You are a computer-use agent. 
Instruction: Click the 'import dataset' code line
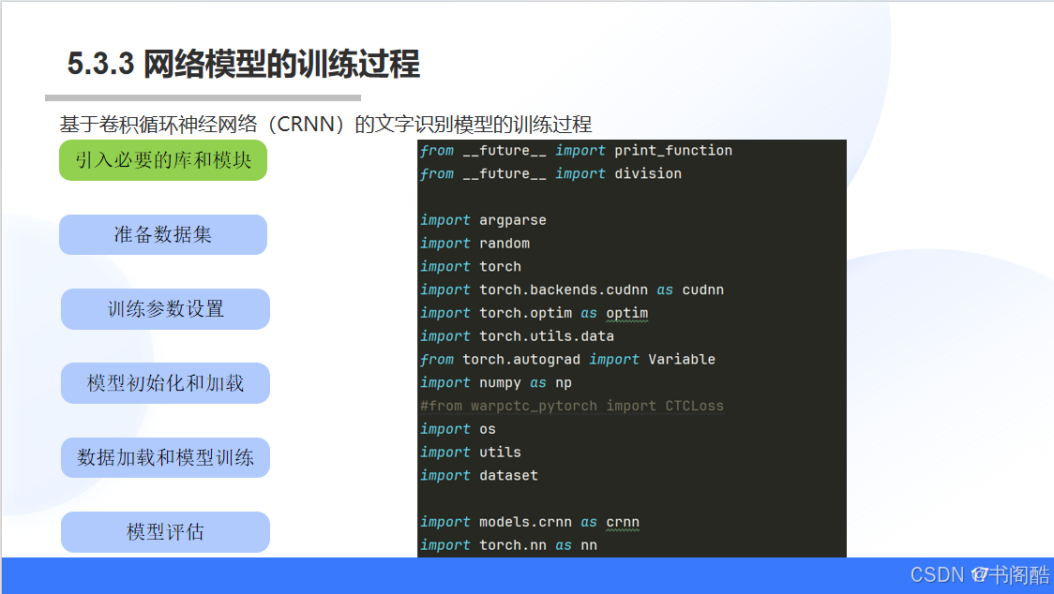click(478, 475)
